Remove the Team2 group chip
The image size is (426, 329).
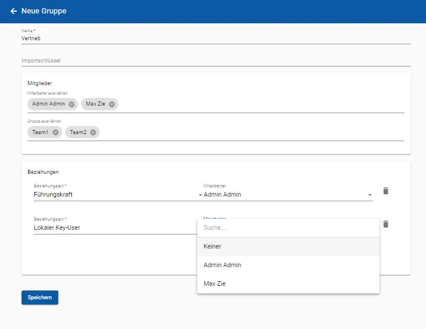(93, 132)
